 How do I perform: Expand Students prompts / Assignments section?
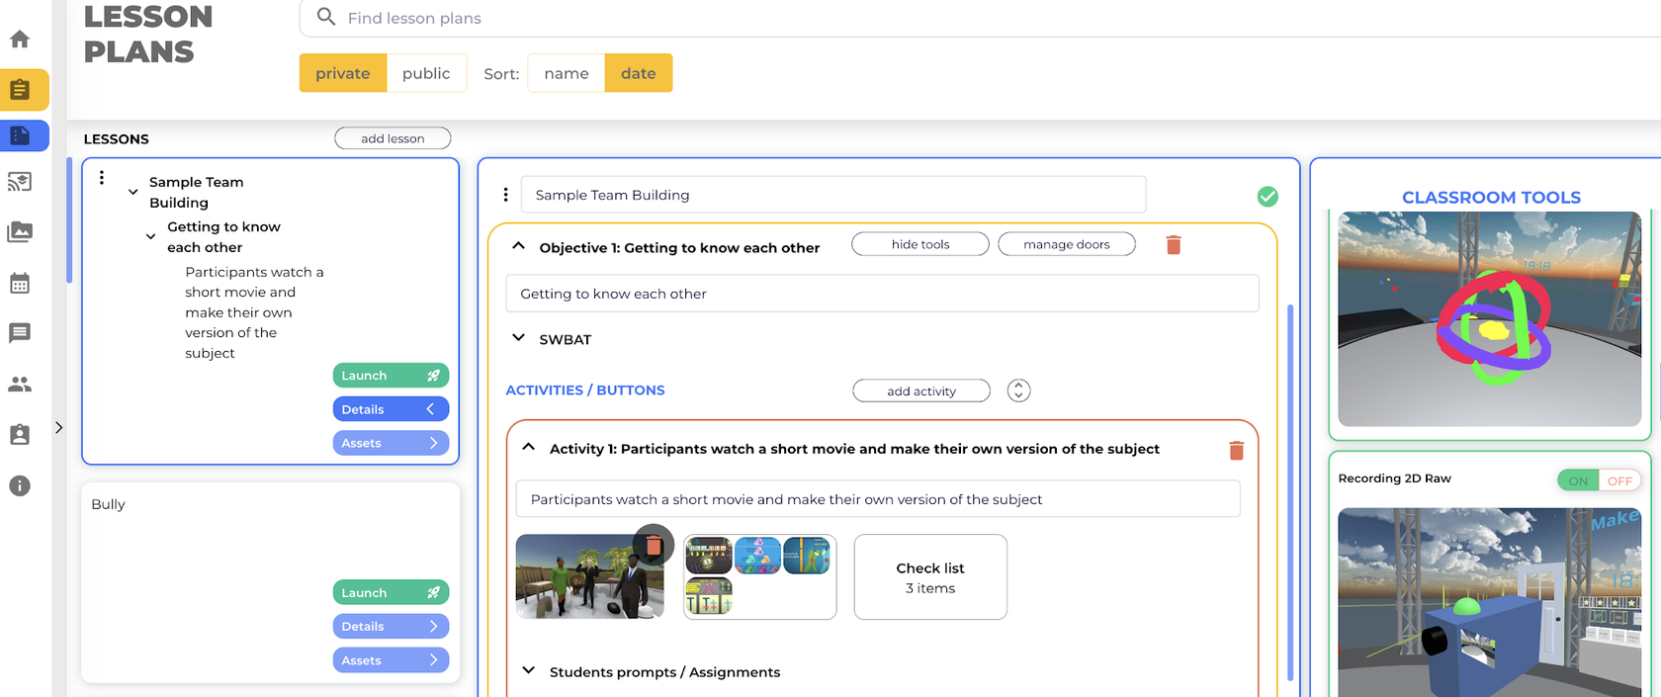(x=529, y=671)
